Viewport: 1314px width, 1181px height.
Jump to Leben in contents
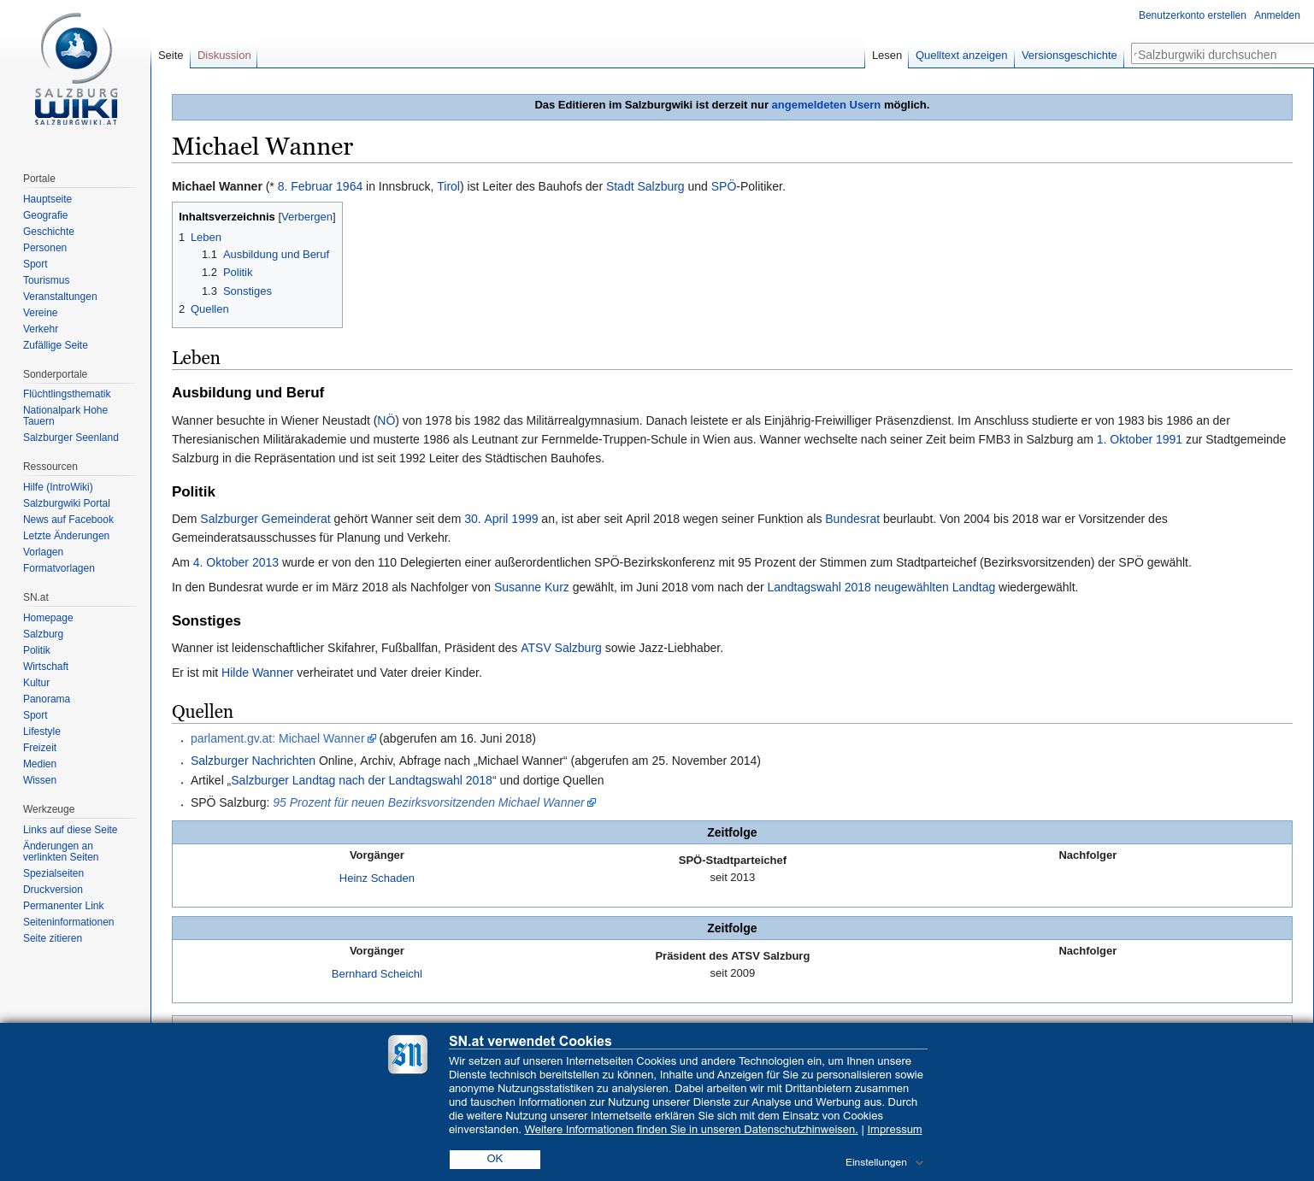pyautogui.click(x=206, y=238)
